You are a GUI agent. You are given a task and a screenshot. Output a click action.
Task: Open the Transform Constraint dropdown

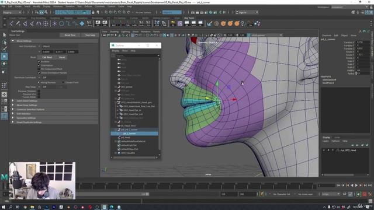click(54, 78)
